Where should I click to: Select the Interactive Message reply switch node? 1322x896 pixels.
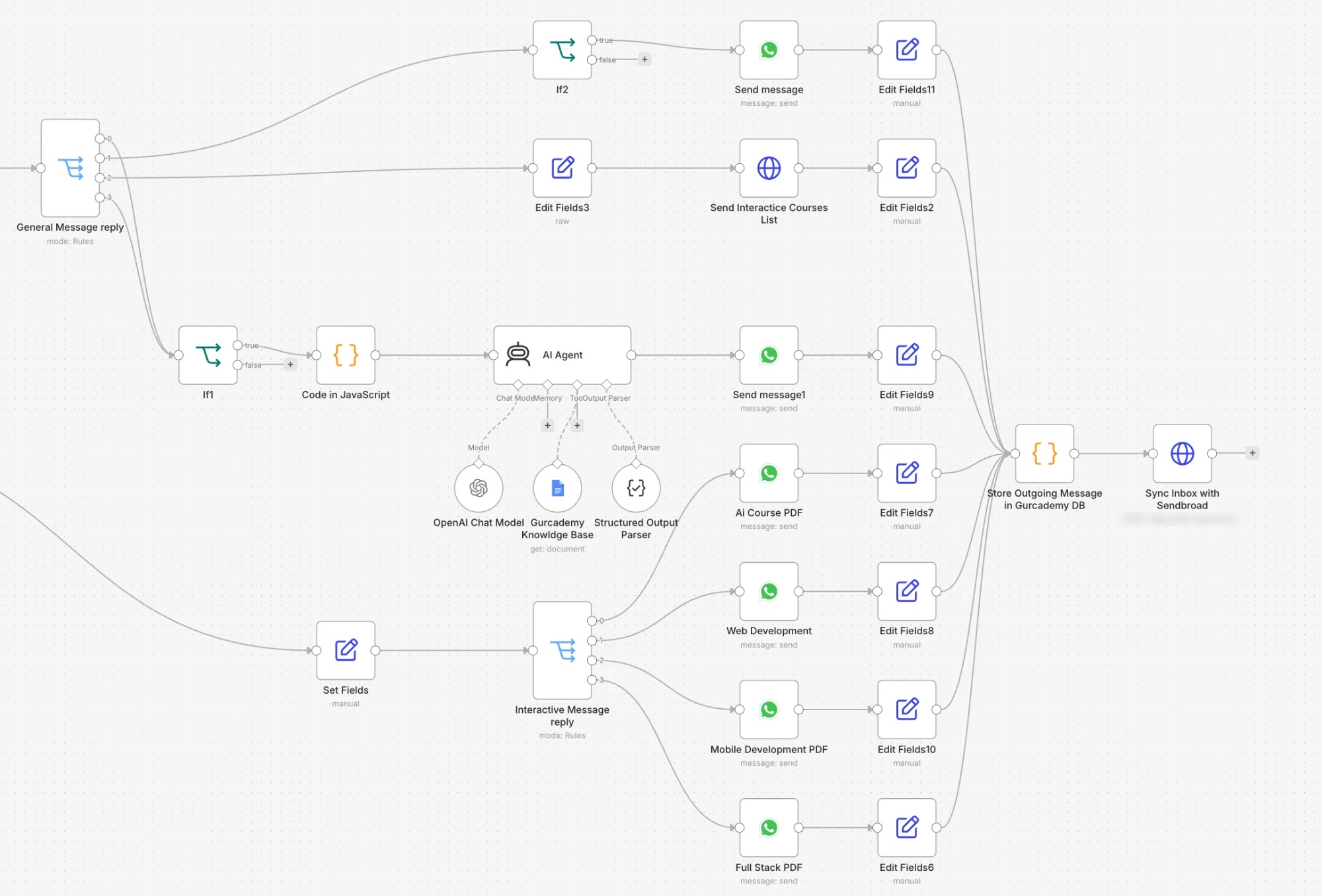(x=562, y=651)
